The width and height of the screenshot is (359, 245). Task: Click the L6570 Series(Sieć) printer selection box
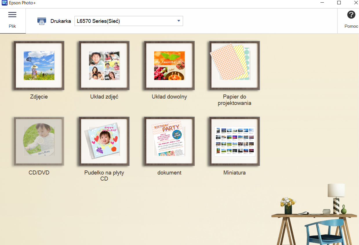(x=125, y=21)
